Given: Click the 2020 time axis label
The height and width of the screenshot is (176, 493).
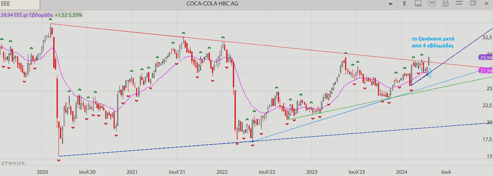Looking at the screenshot, I should click(42, 172).
